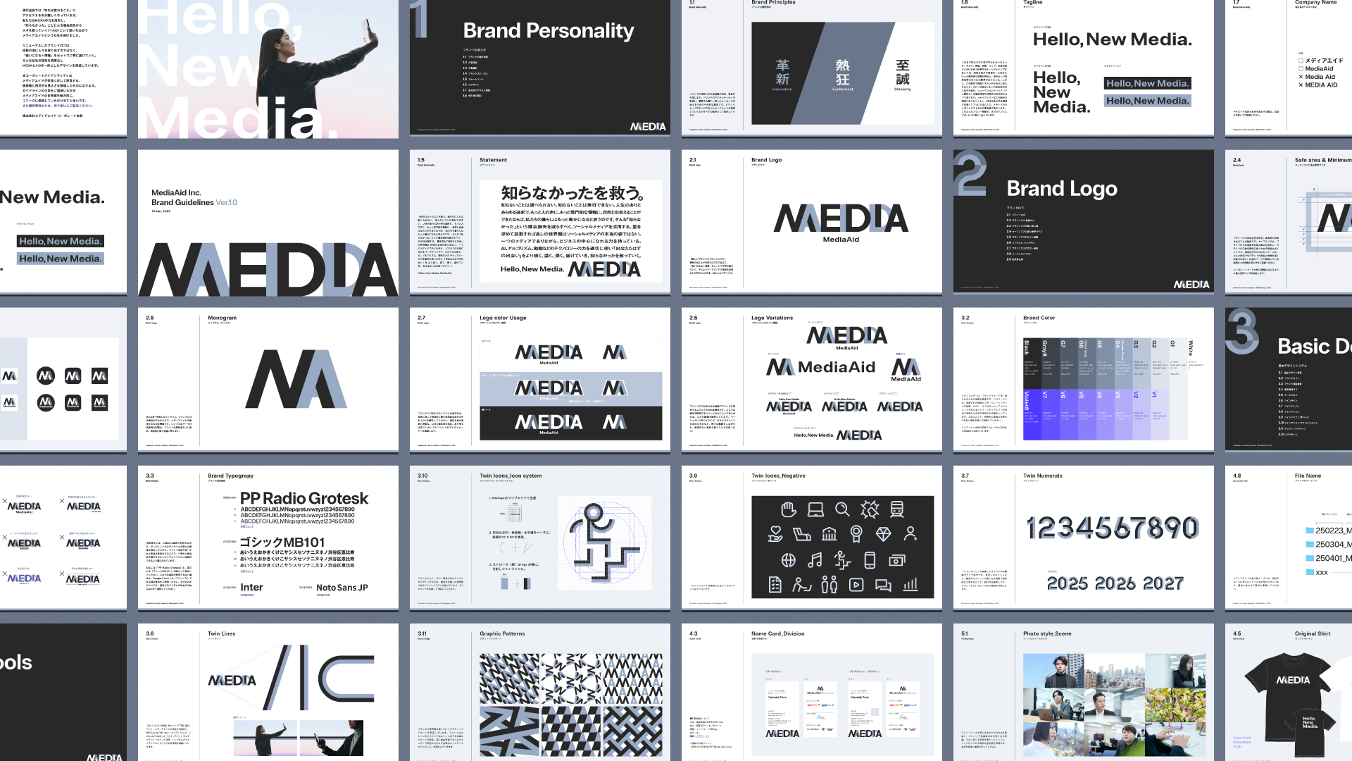Image resolution: width=1352 pixels, height=761 pixels.
Task: Click the bar chart icon
Action: coord(910,584)
